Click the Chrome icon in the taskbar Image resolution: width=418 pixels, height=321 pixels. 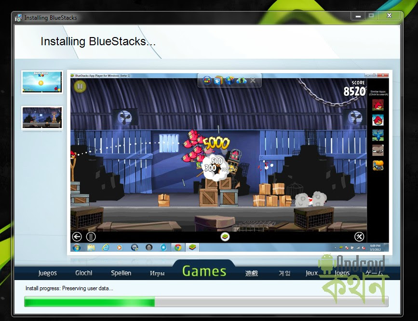(x=178, y=247)
